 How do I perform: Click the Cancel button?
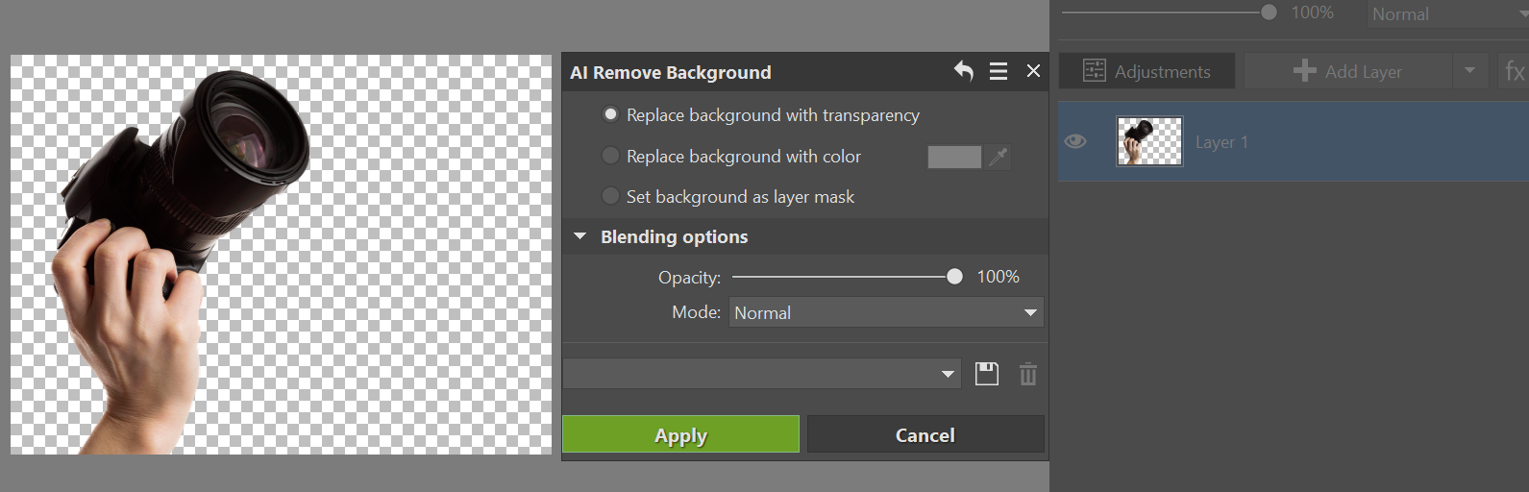click(x=925, y=434)
